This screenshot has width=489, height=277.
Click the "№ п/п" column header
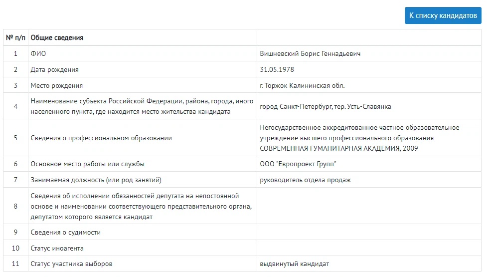15,37
